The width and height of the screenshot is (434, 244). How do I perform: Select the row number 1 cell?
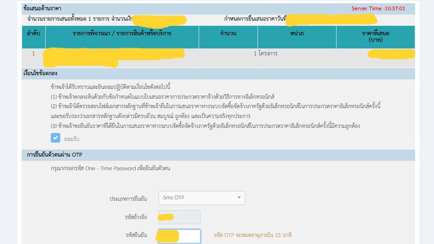[33, 54]
